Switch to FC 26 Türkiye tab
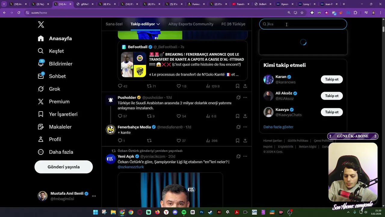 coord(233,24)
